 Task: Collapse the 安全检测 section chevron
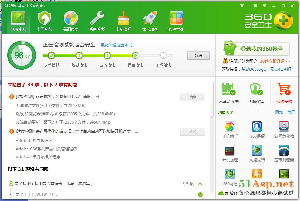pos(200,184)
